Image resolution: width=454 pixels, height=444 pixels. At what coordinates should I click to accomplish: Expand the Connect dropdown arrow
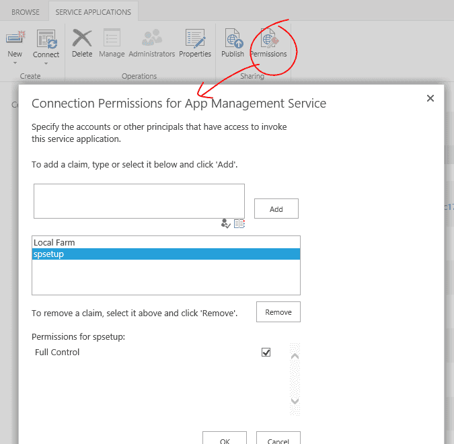[46, 63]
